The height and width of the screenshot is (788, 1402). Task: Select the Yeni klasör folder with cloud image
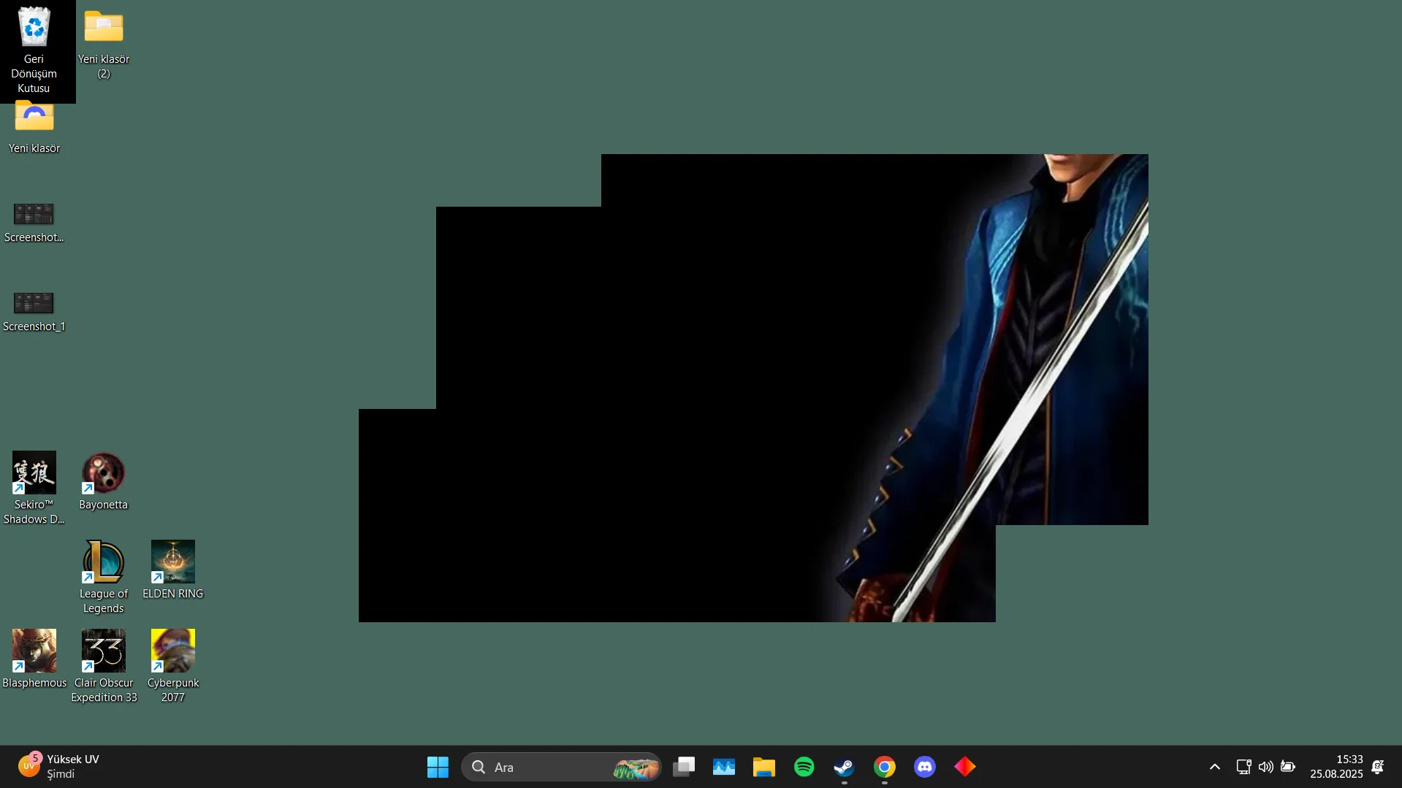pos(34,126)
